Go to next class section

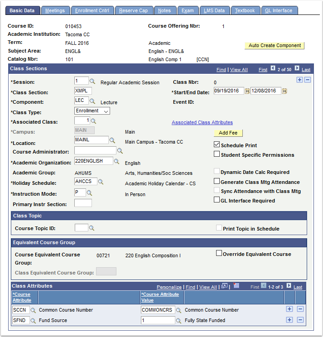[297, 68]
